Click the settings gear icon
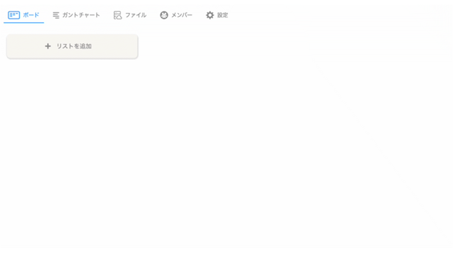453x254 pixels. point(210,15)
